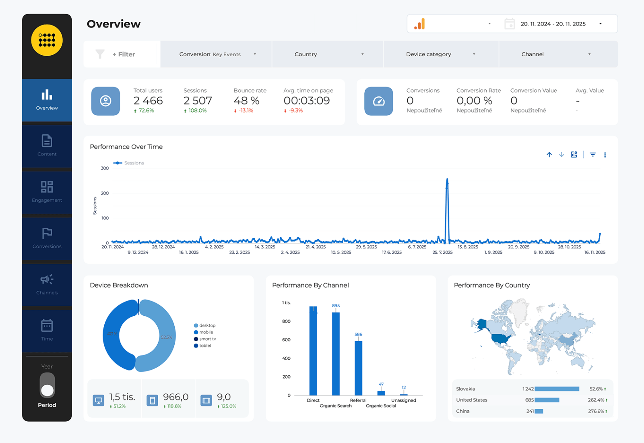Expand the Conversion Key Events dropdown
644x443 pixels.
[216, 54]
